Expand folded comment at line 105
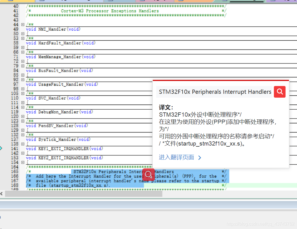The height and width of the screenshot is (229, 297). point(23,93)
